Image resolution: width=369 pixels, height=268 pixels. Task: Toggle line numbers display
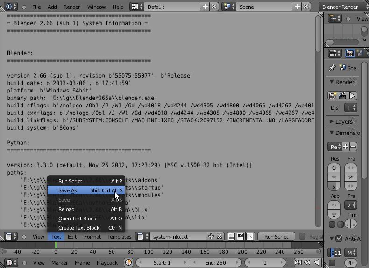[x=232, y=236]
